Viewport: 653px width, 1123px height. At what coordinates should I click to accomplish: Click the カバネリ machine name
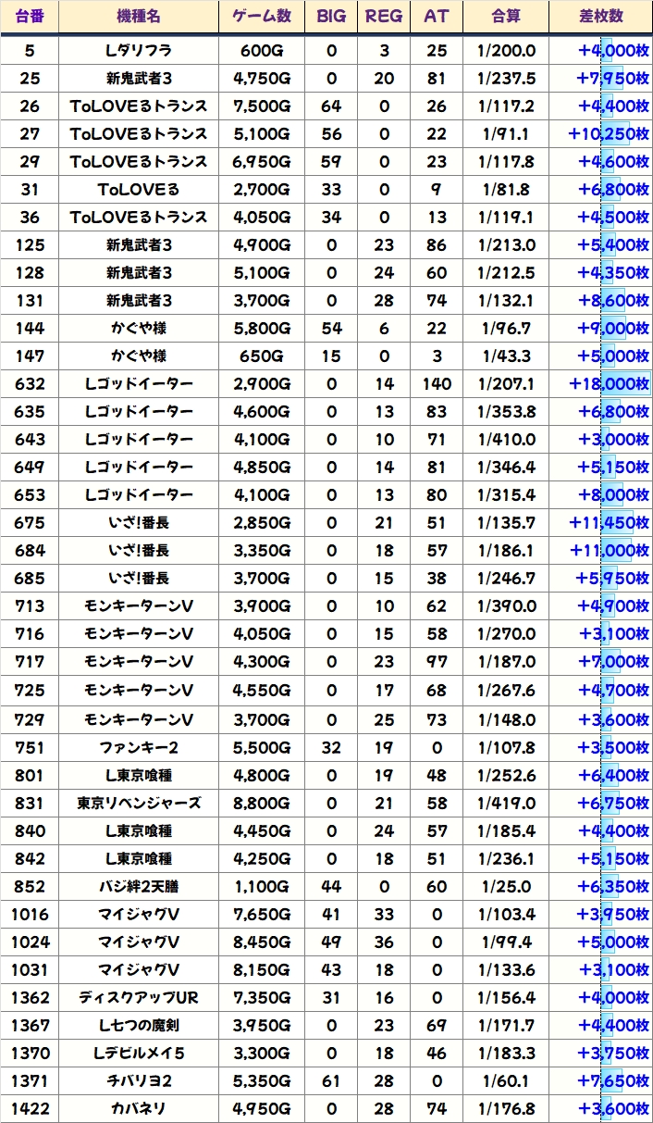(139, 1108)
